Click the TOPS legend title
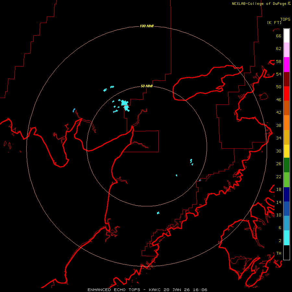292x292 pixels. point(285,19)
